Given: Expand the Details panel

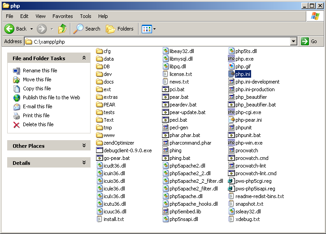Looking at the screenshot, I should tap(84, 163).
